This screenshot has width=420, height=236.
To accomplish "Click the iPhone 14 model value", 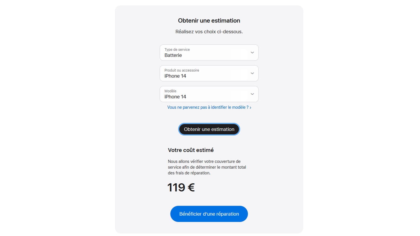I will coord(175,96).
